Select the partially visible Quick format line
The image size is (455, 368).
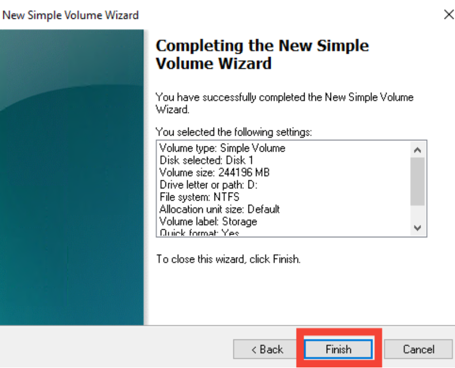click(199, 232)
